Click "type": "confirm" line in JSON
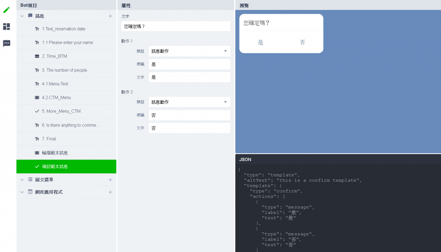The image size is (441, 252). pyautogui.click(x=276, y=191)
